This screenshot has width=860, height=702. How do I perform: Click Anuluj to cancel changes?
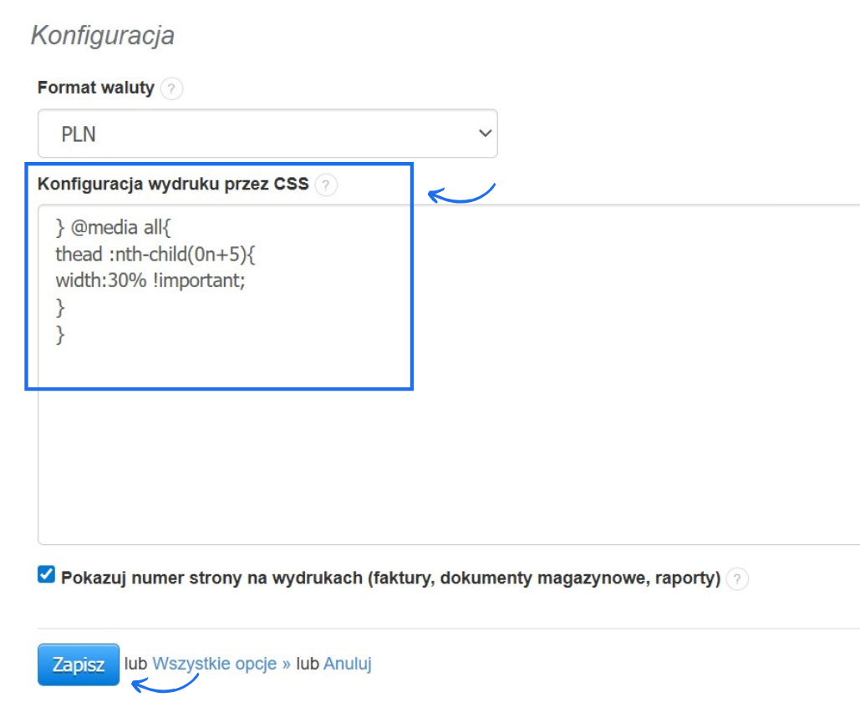(347, 663)
